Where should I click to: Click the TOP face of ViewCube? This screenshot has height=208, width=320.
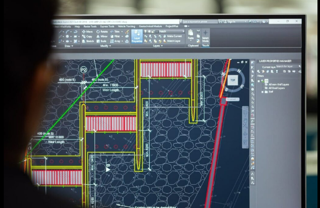click(233, 80)
